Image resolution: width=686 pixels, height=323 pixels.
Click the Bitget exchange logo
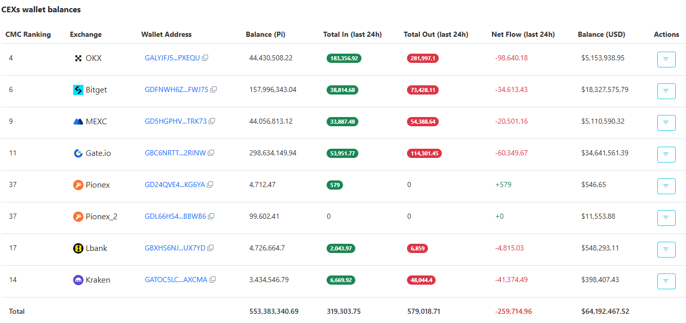(x=78, y=90)
